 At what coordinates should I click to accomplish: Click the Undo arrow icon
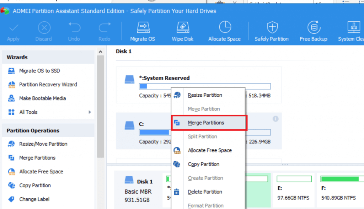[x=74, y=27]
